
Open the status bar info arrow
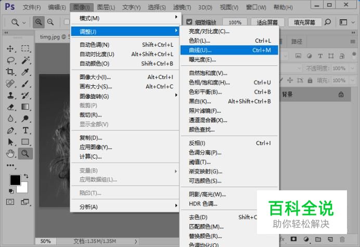[x=136, y=241]
